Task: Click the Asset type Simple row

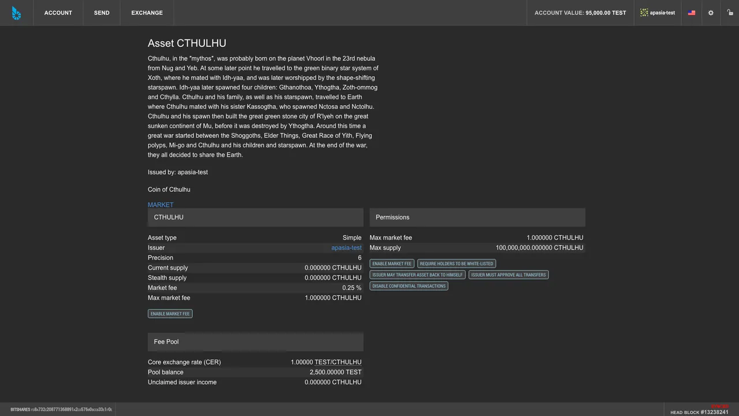Action: 255,238
